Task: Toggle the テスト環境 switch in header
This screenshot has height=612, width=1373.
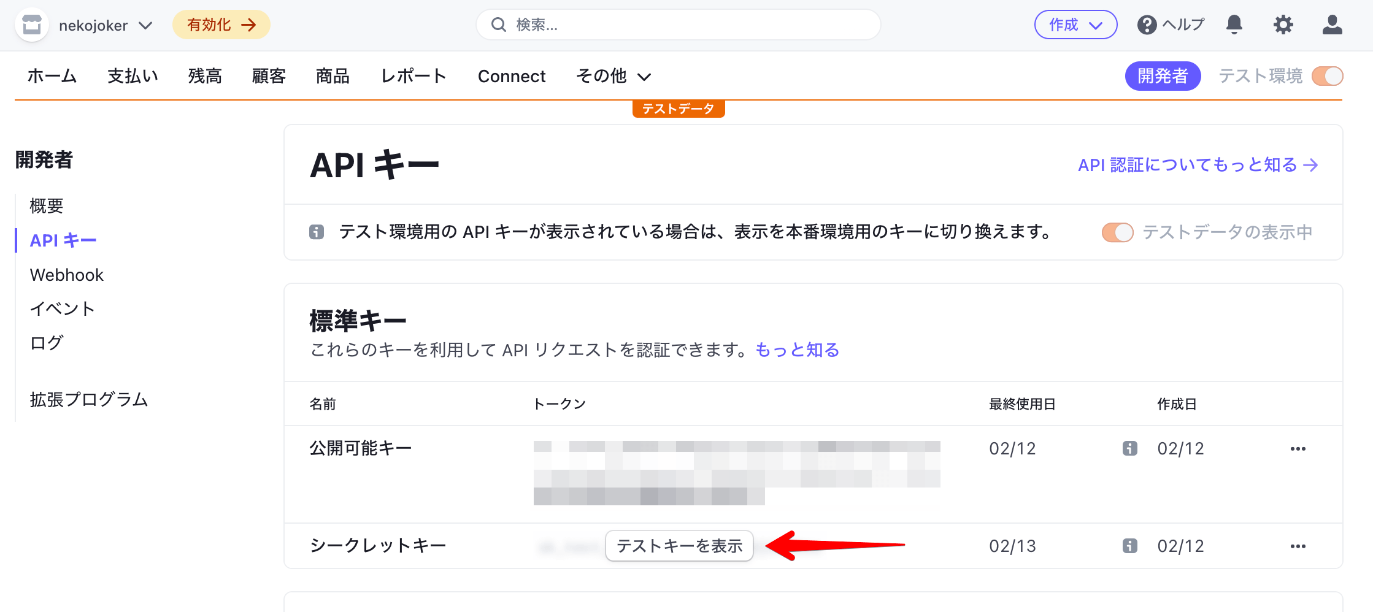Action: pyautogui.click(x=1327, y=76)
